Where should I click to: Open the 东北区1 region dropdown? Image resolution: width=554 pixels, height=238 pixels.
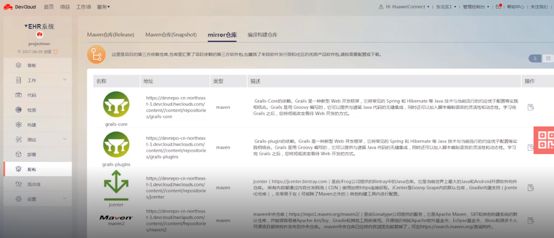pyautogui.click(x=445, y=7)
